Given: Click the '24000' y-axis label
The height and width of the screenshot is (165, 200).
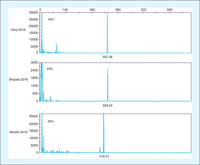Looking at the screenshot, I should pos(33,124).
